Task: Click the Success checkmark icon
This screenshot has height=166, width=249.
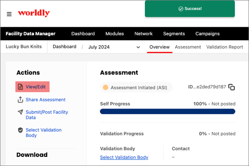Action: (181, 9)
